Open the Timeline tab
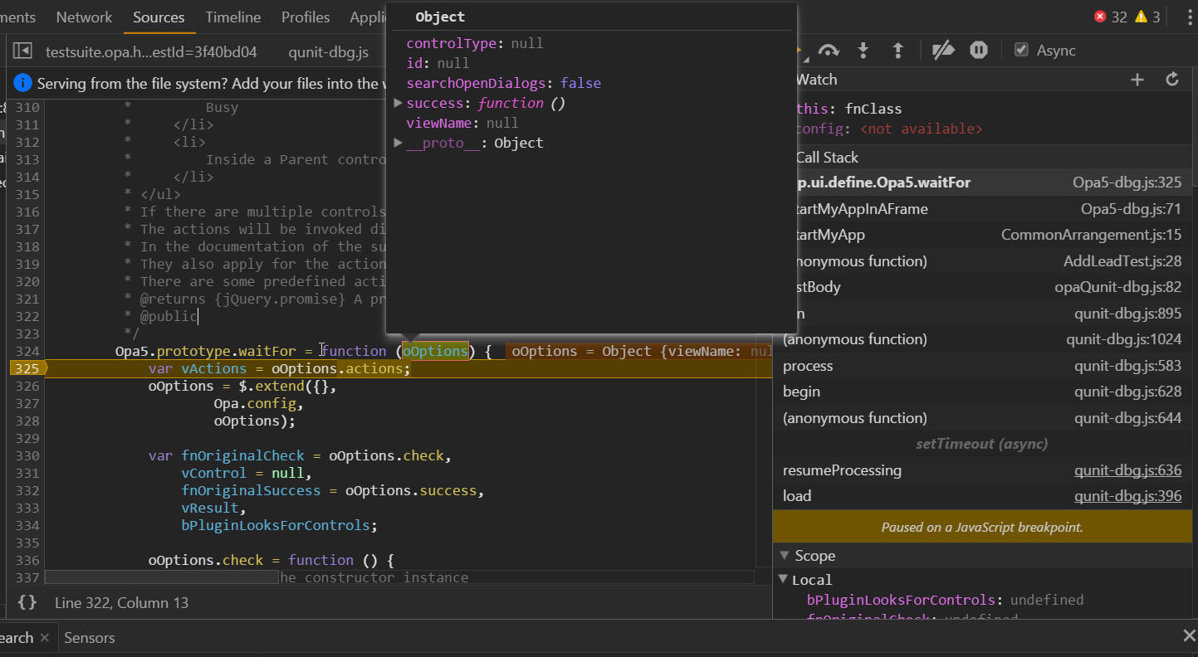Viewport: 1198px width, 657px height. tap(232, 17)
